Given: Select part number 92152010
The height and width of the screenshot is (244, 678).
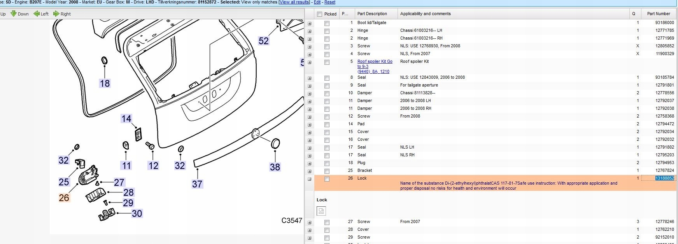Looking at the screenshot, I should click(664, 237).
